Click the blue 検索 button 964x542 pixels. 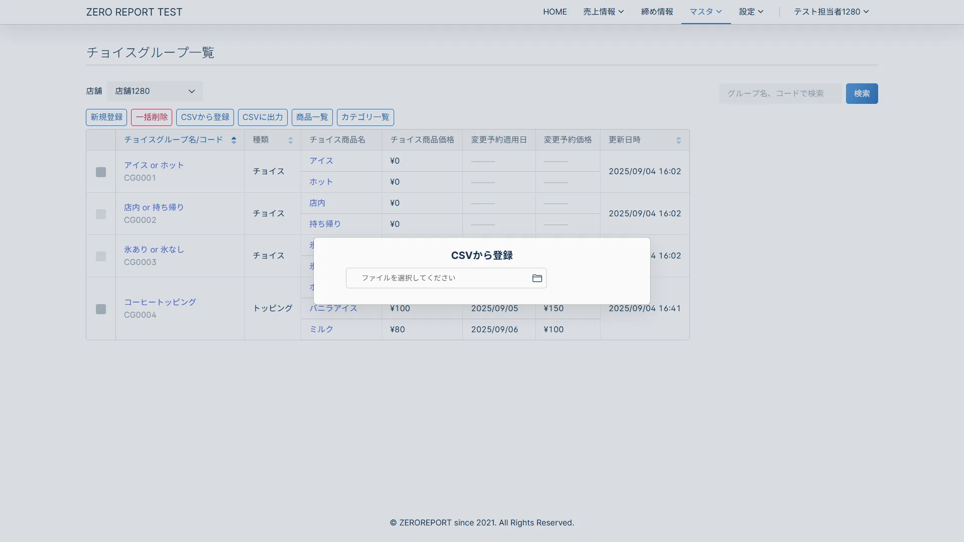(862, 94)
